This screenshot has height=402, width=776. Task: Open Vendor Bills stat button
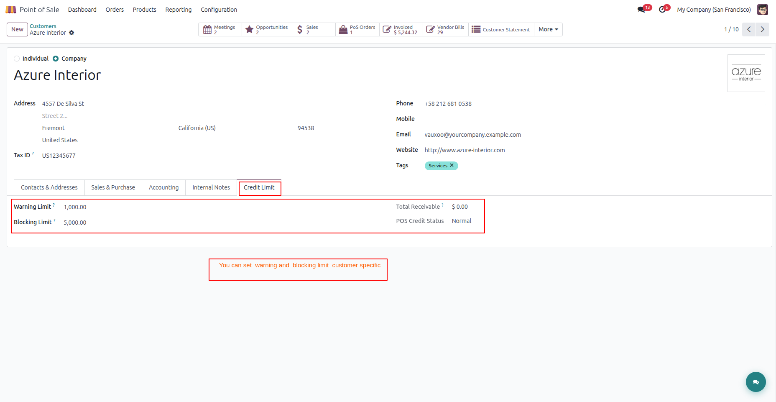(x=446, y=30)
